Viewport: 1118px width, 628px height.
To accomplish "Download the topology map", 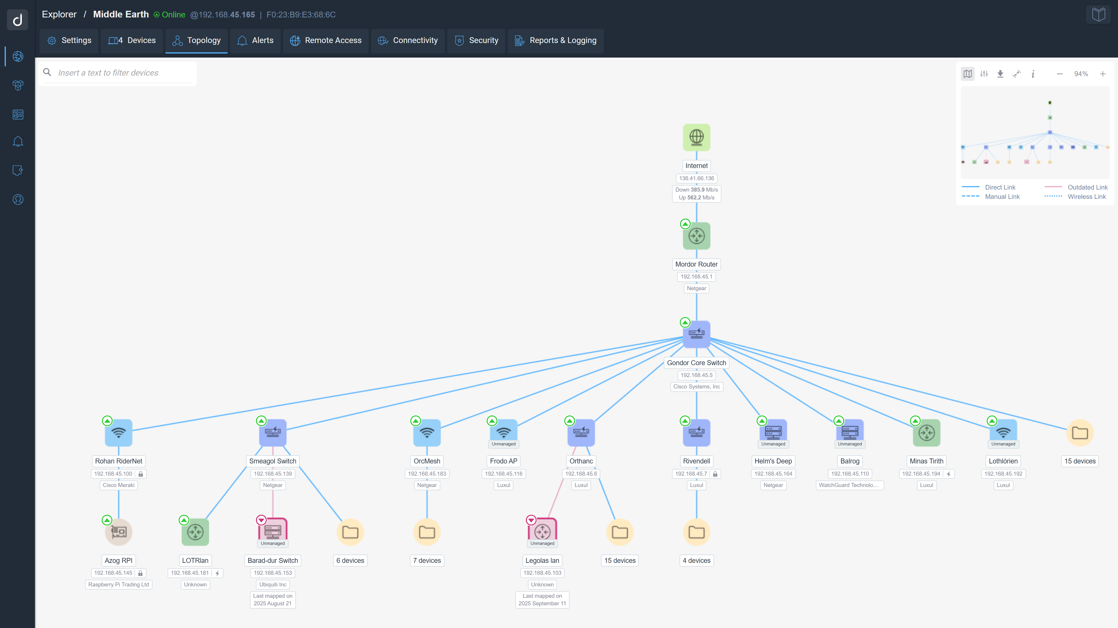I will pyautogui.click(x=1000, y=74).
